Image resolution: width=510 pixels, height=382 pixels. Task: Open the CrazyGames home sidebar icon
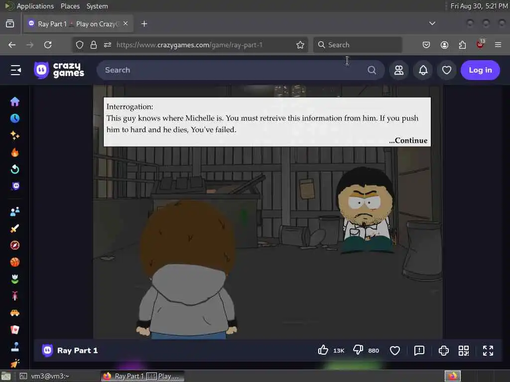coord(15,101)
